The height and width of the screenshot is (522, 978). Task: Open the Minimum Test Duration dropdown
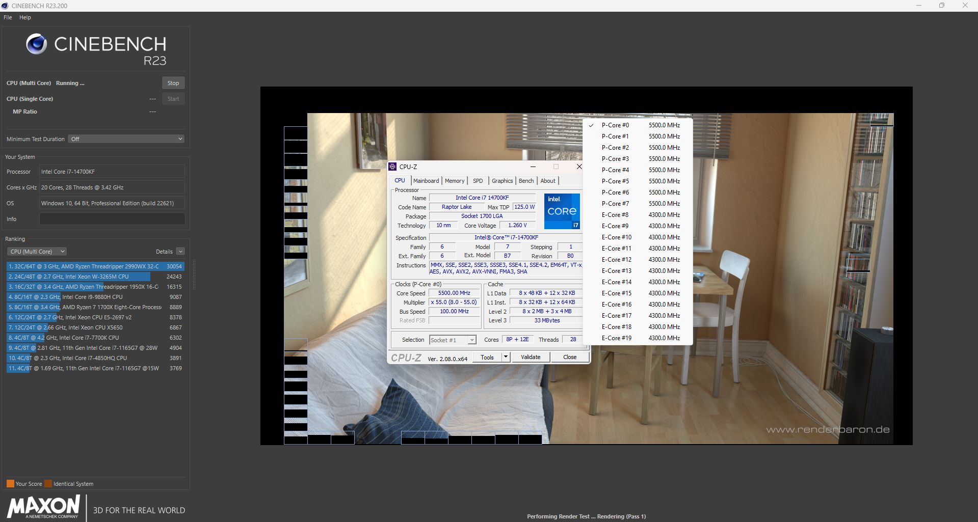(x=126, y=139)
